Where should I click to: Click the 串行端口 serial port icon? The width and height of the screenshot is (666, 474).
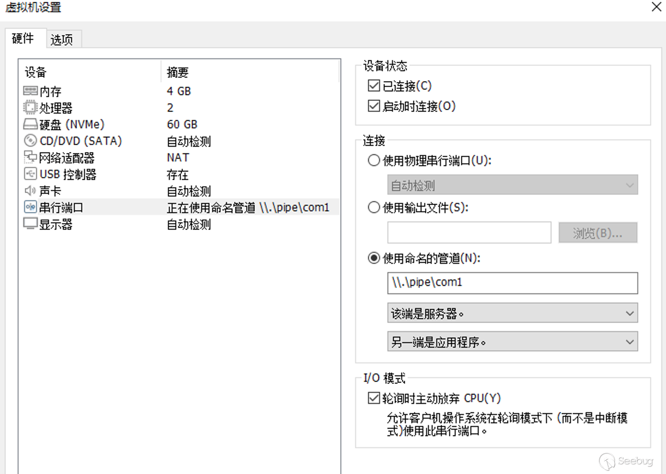tap(30, 207)
